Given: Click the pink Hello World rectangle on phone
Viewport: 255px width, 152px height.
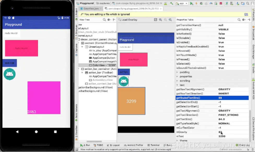Looking at the screenshot, I should [x=21, y=48].
